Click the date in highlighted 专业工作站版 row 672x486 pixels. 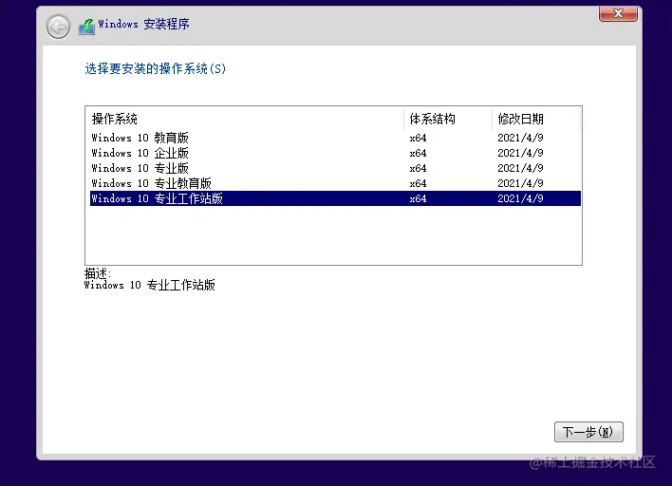pyautogui.click(x=520, y=198)
